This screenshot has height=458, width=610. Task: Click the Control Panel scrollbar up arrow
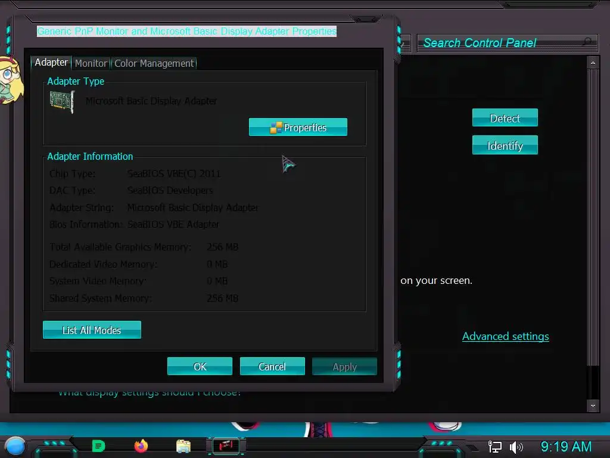[593, 62]
